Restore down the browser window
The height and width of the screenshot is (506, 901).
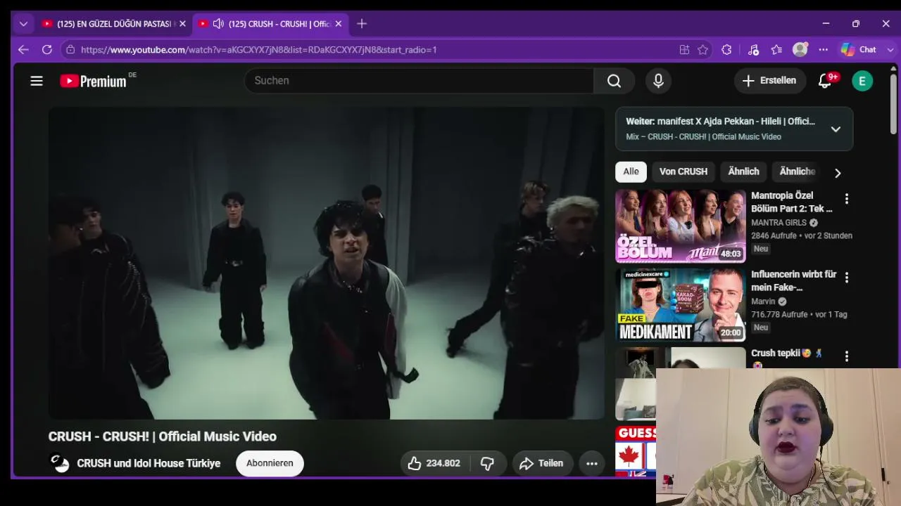point(856,24)
